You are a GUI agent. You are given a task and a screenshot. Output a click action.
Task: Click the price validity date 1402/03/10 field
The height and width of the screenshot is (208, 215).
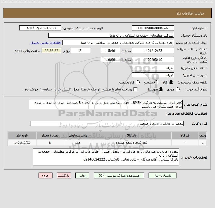point(153,59)
